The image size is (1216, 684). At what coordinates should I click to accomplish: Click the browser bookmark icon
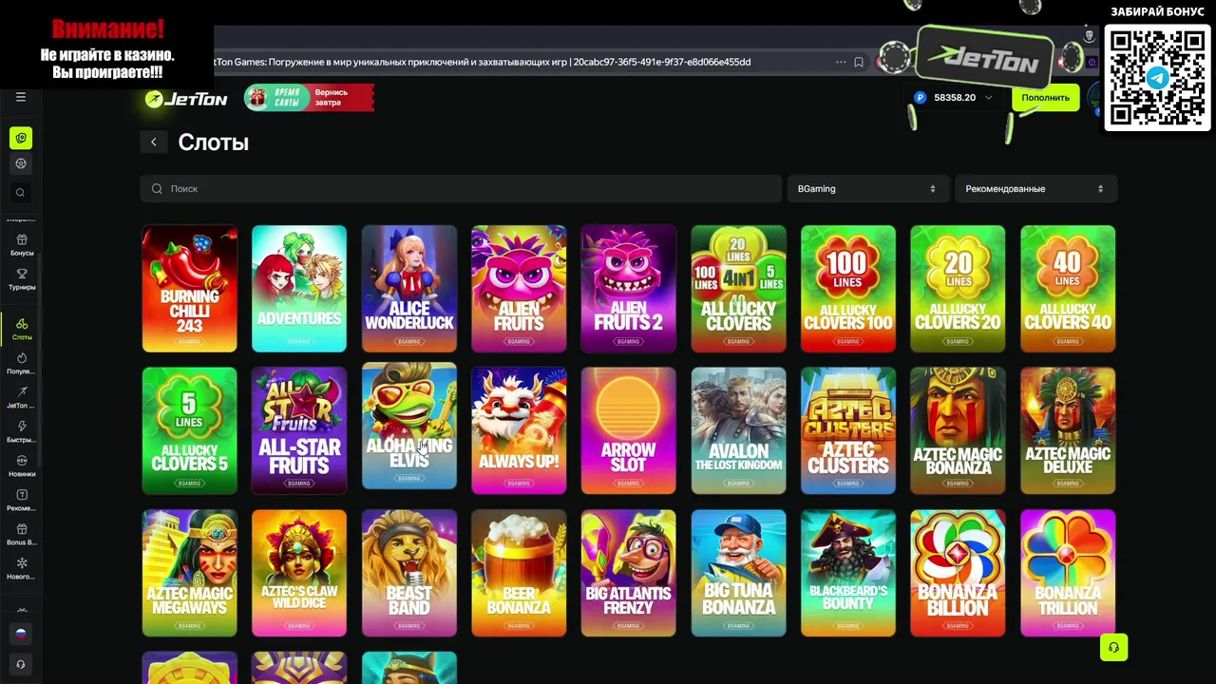pyautogui.click(x=859, y=62)
